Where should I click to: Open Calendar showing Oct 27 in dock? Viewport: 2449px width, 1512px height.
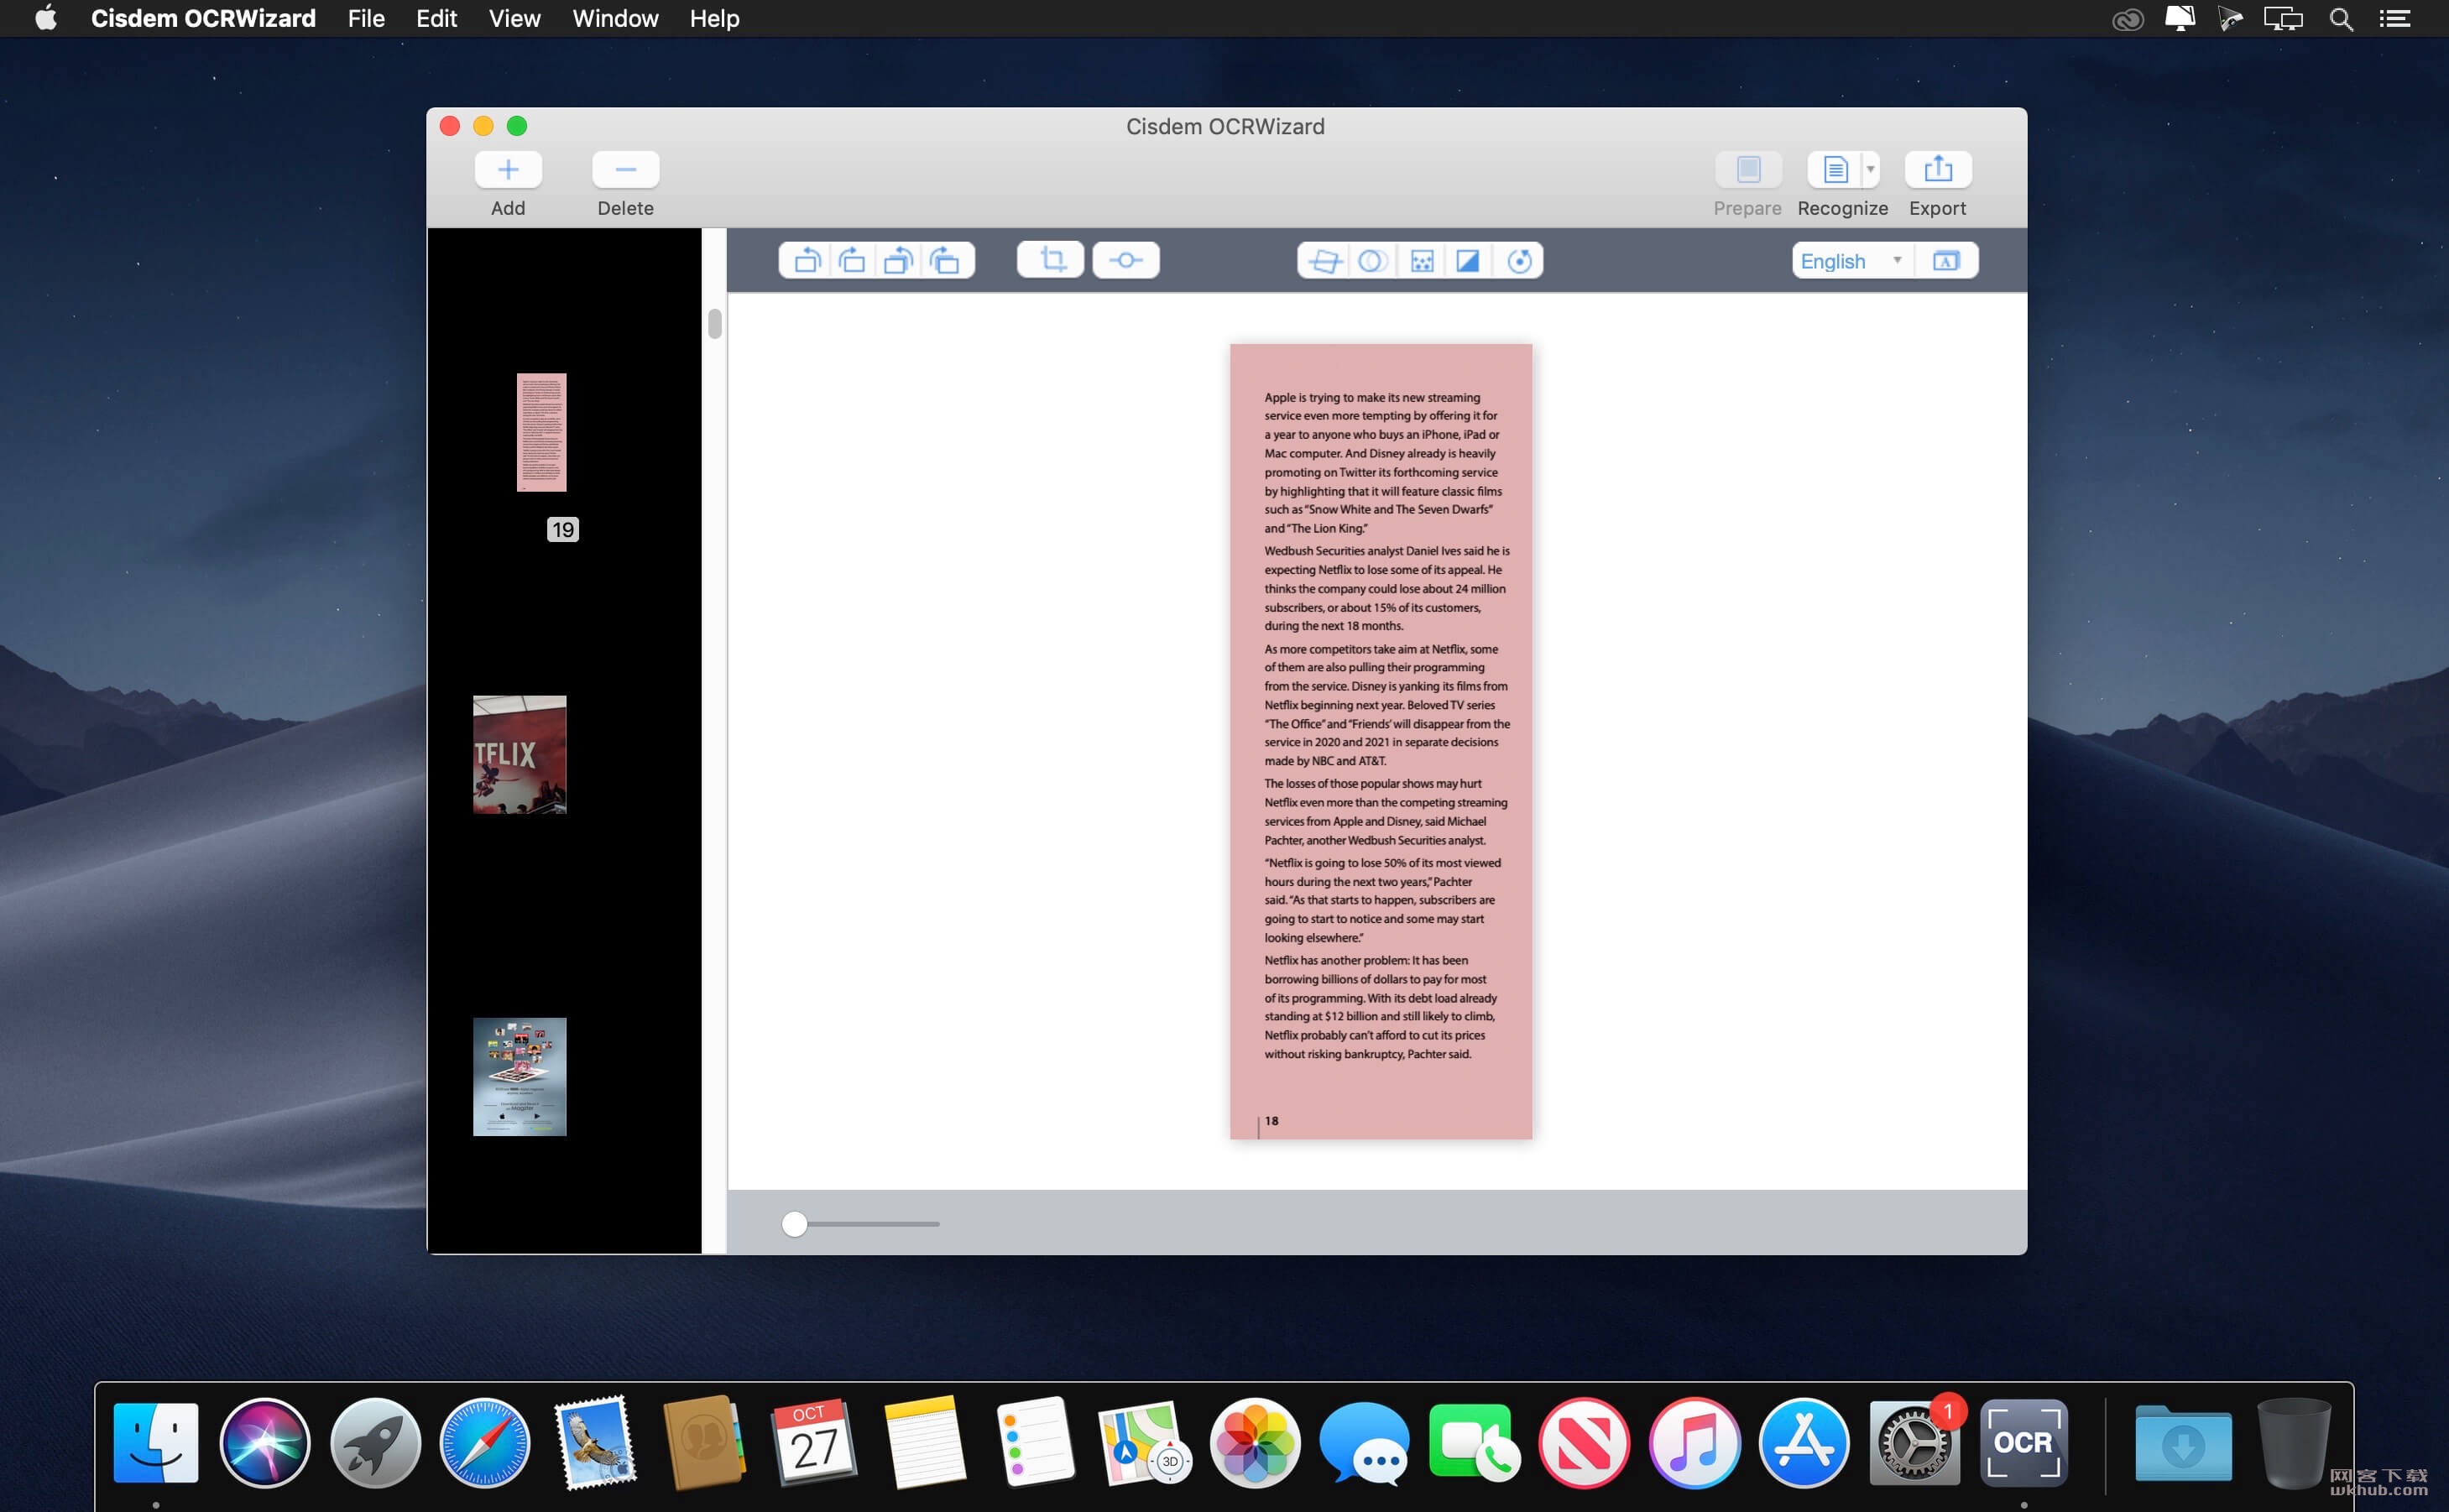(x=814, y=1443)
